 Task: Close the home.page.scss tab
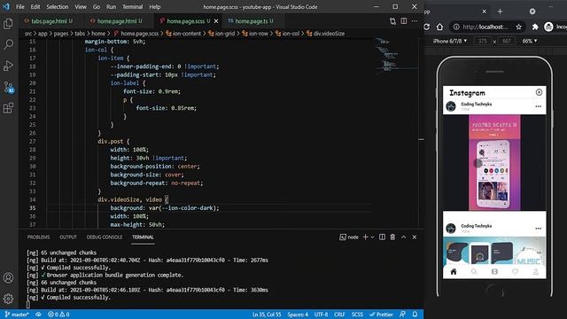point(216,21)
